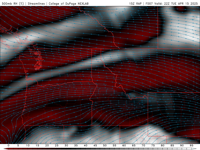Select the "70" label on RH scale
The image size is (200, 150).
click(143, 145)
